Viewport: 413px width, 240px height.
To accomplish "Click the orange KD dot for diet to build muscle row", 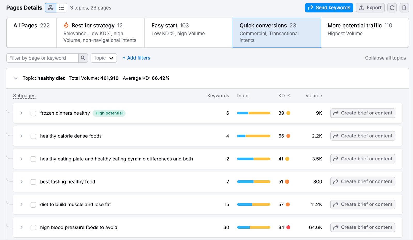I will pos(288,204).
